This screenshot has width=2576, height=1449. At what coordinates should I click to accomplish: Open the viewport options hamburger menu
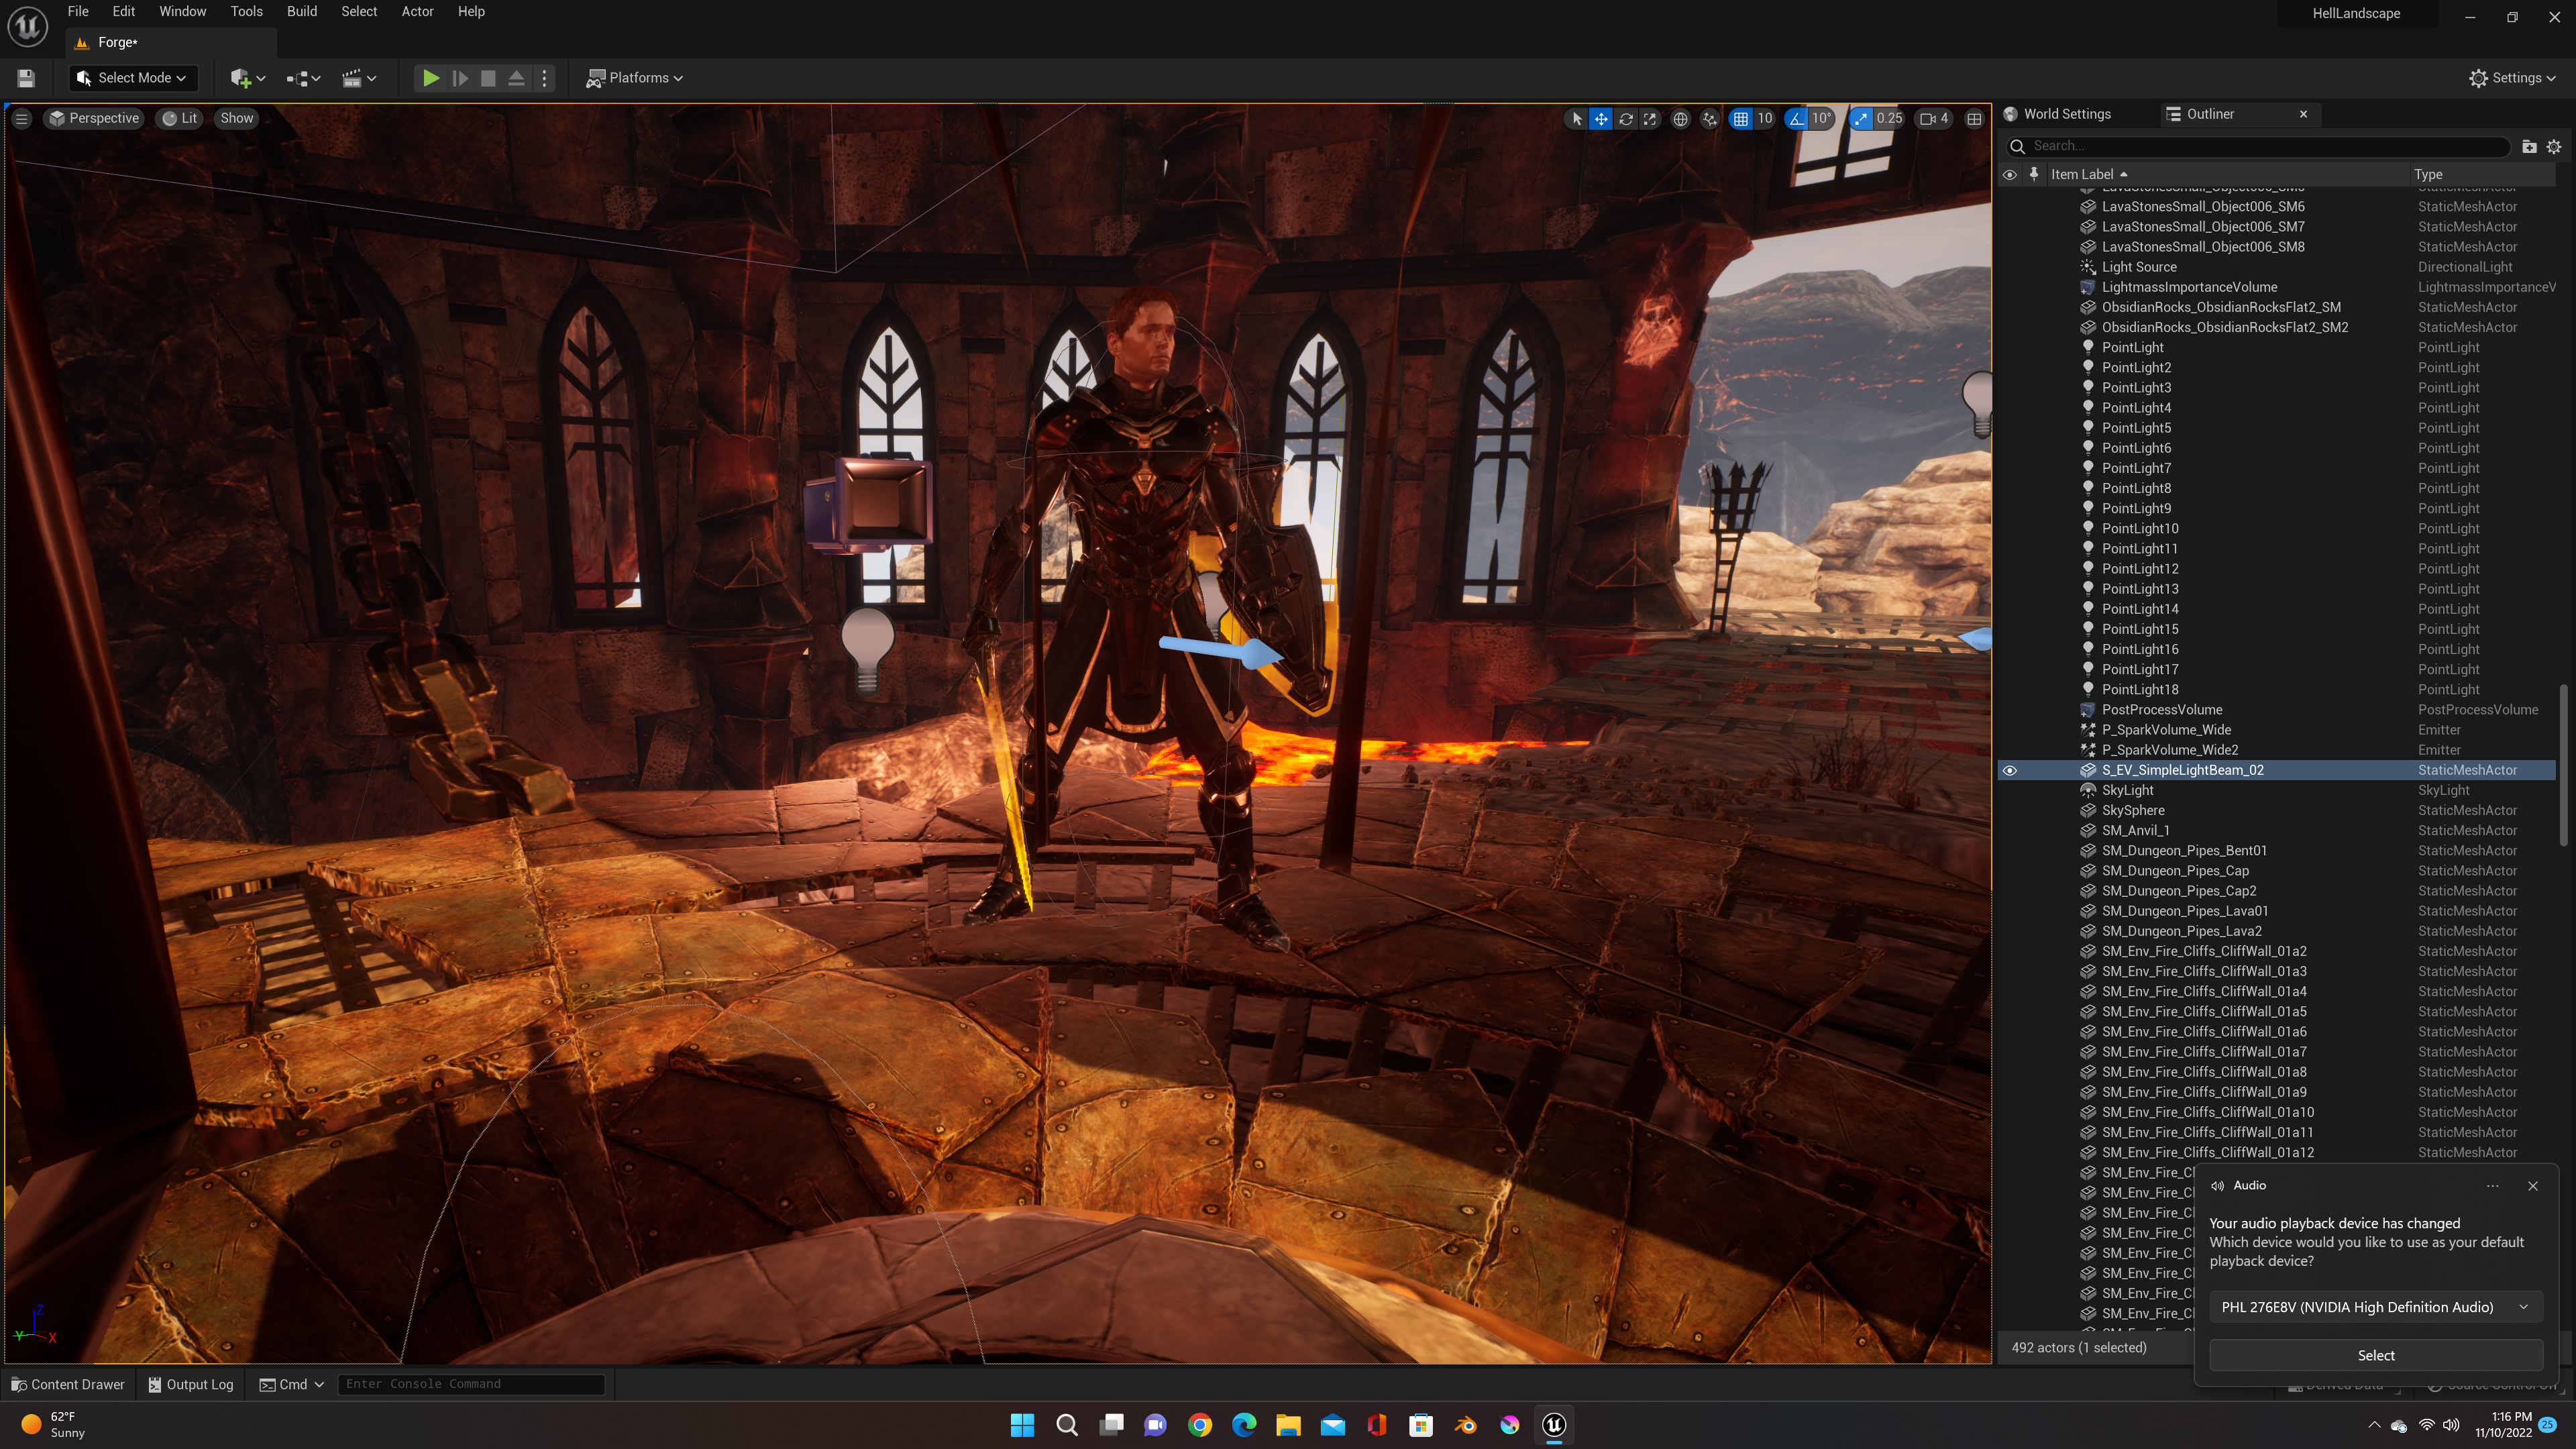point(21,118)
